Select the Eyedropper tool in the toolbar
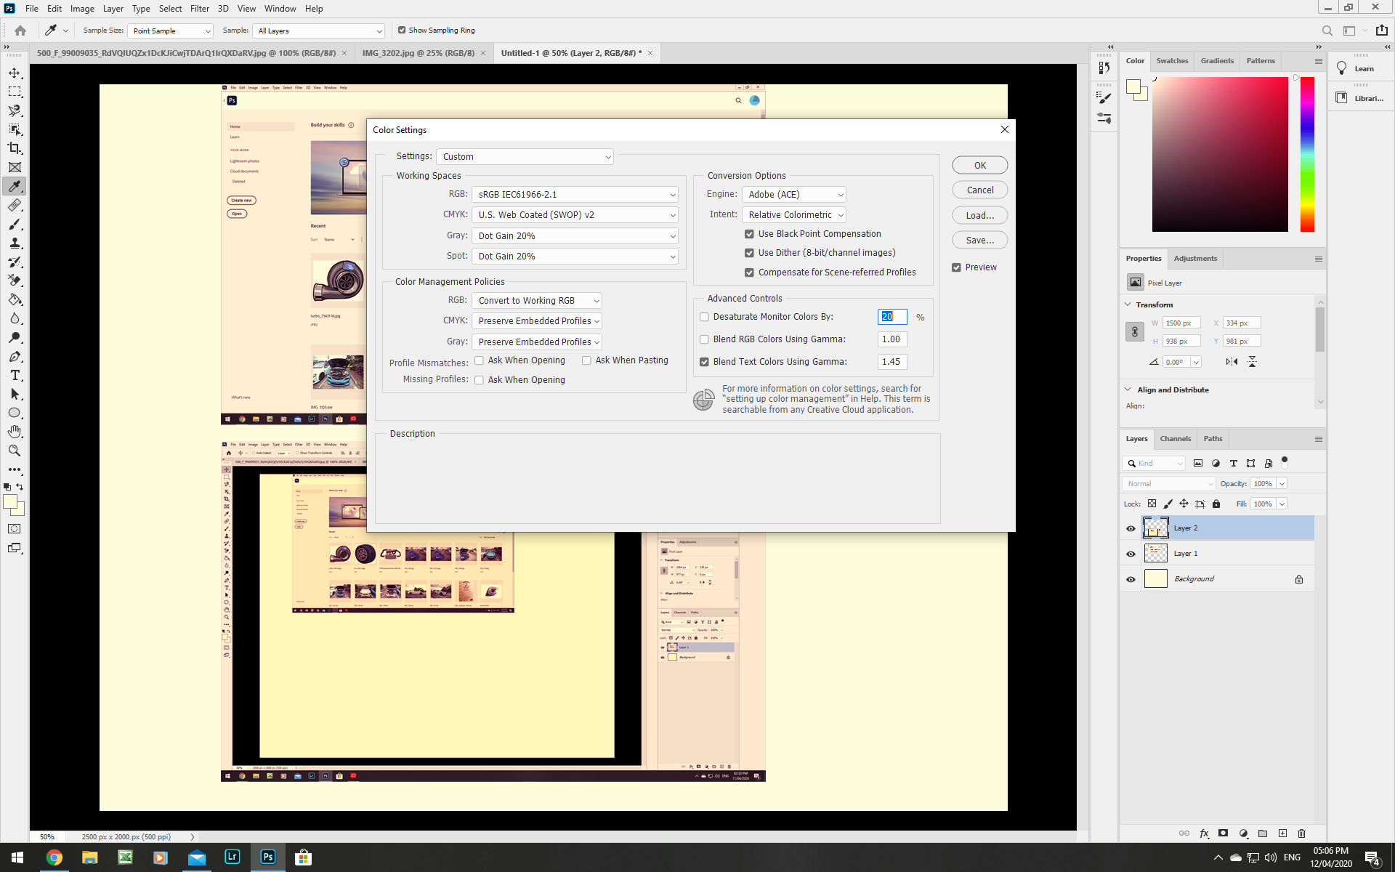Image resolution: width=1395 pixels, height=872 pixels. (x=15, y=186)
